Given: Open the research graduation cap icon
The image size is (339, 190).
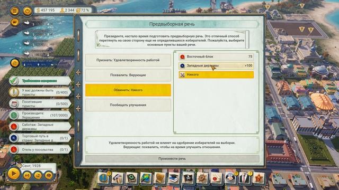Looking at the screenshot, I should pos(174,178).
